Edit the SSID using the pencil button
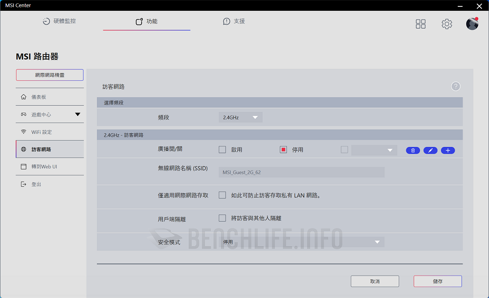Image resolution: width=489 pixels, height=298 pixels. coord(430,150)
